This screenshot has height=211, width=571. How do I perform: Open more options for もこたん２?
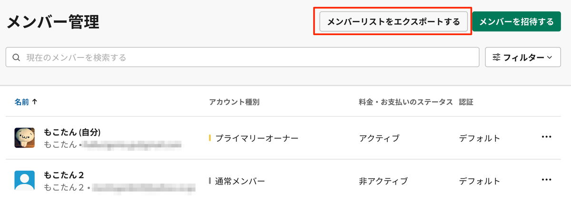click(546, 180)
